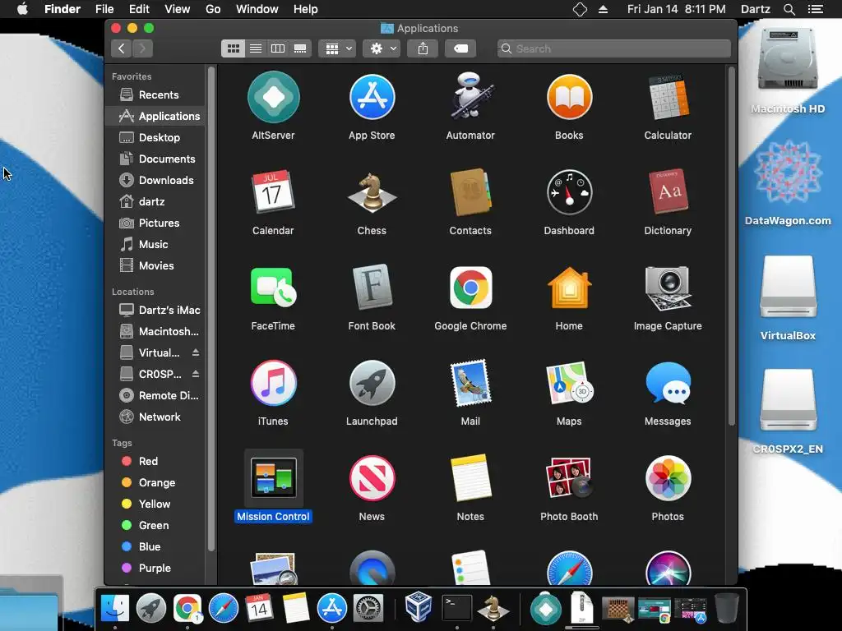
Task: Select the Calculator app icon
Action: [668, 97]
